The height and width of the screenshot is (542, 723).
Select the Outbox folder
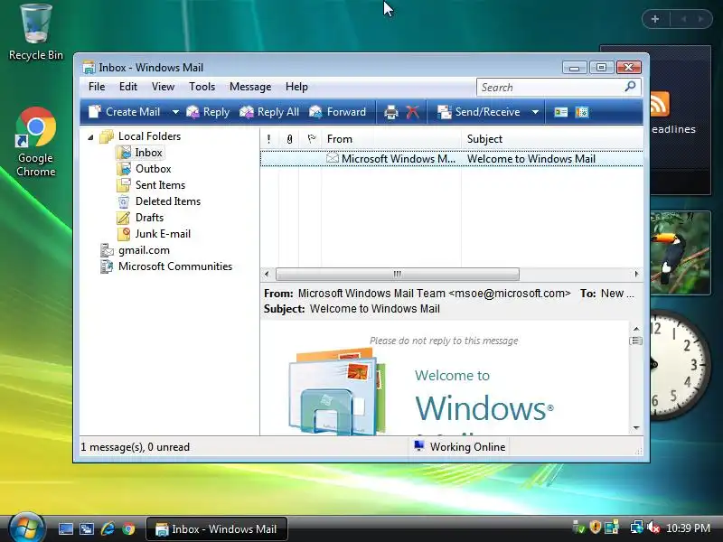tap(153, 169)
